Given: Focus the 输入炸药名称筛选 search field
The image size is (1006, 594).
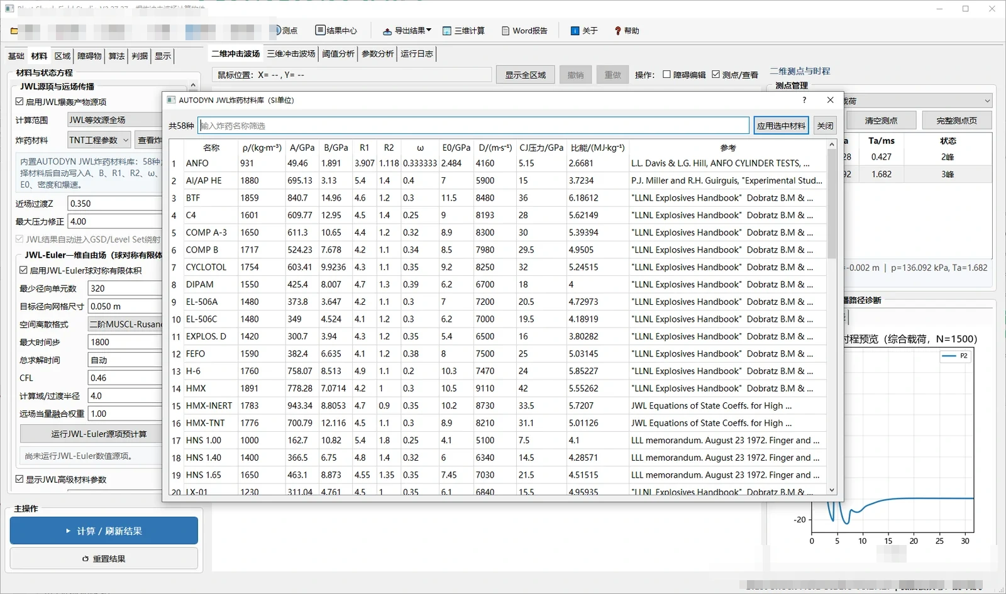Looking at the screenshot, I should (473, 126).
